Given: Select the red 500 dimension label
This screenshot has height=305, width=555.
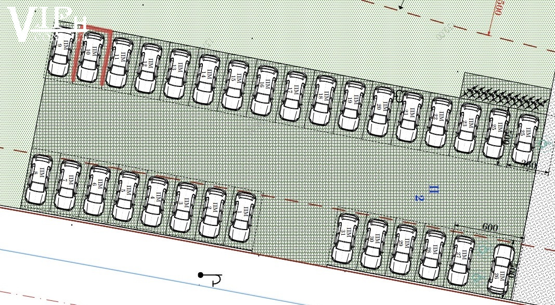Looking at the screenshot, I should [x=498, y=7].
